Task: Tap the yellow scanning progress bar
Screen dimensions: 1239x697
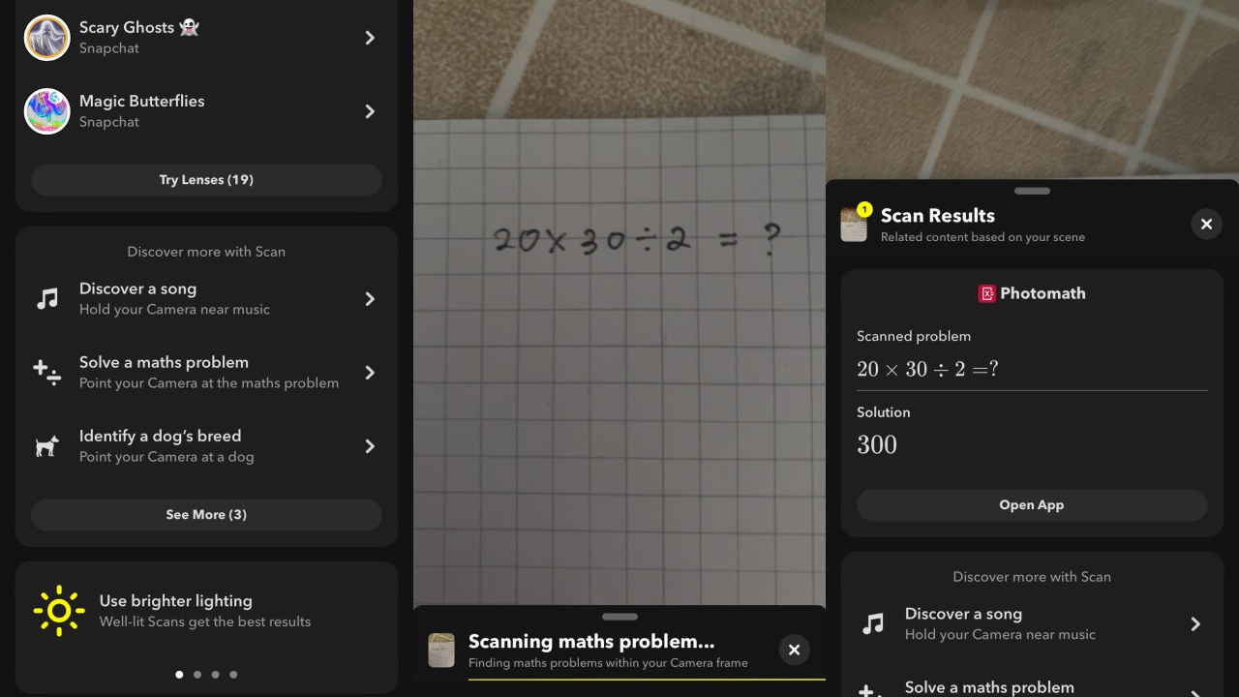Action: [647, 680]
